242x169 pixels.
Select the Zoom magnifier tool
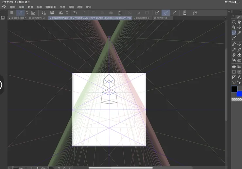pos(234,22)
